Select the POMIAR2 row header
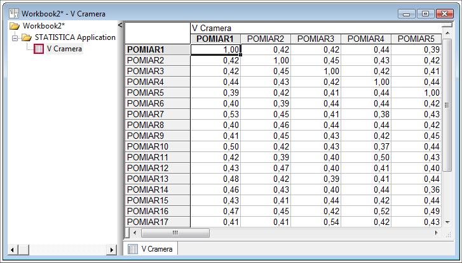462x263 pixels. (x=158, y=61)
